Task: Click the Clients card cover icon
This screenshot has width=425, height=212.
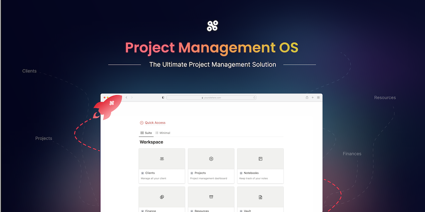Action: pos(162,159)
